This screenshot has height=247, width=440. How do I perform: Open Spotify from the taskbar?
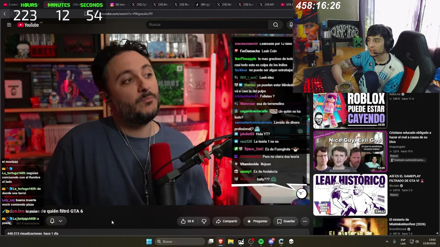click(x=261, y=242)
